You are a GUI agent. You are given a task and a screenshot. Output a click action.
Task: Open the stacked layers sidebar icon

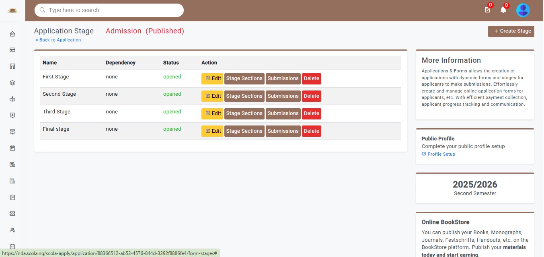pyautogui.click(x=12, y=83)
